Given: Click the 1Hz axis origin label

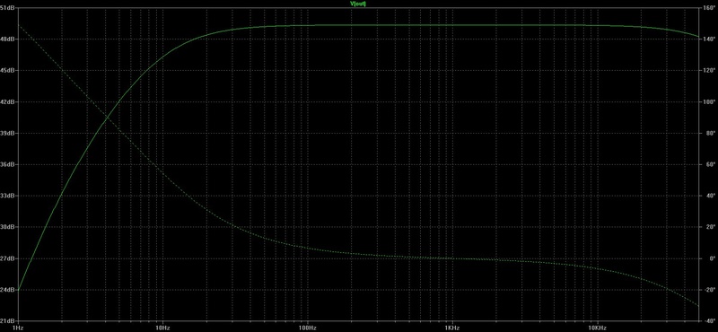Looking at the screenshot, I should pyautogui.click(x=18, y=328).
